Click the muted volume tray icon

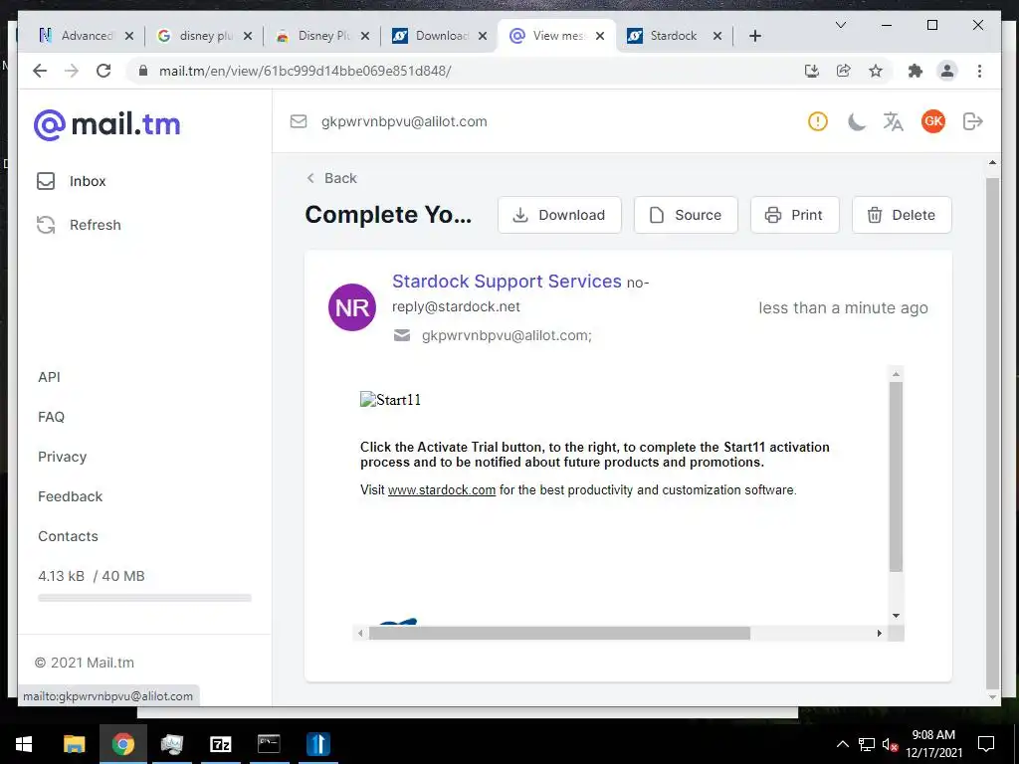[890, 745]
